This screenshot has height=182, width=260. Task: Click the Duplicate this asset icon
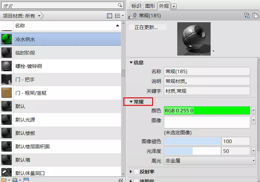255,15
